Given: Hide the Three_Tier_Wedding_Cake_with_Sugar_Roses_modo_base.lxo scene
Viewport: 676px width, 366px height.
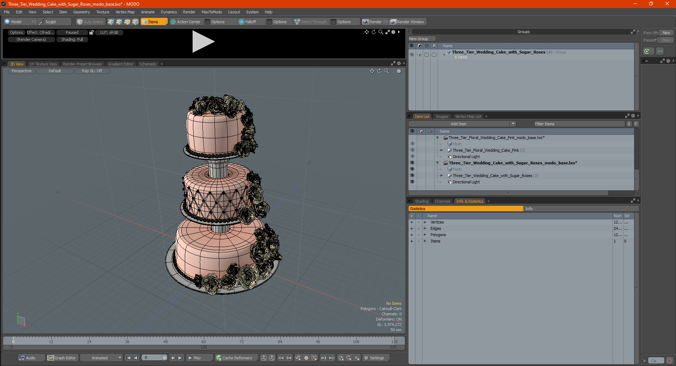Looking at the screenshot, I should (412, 163).
